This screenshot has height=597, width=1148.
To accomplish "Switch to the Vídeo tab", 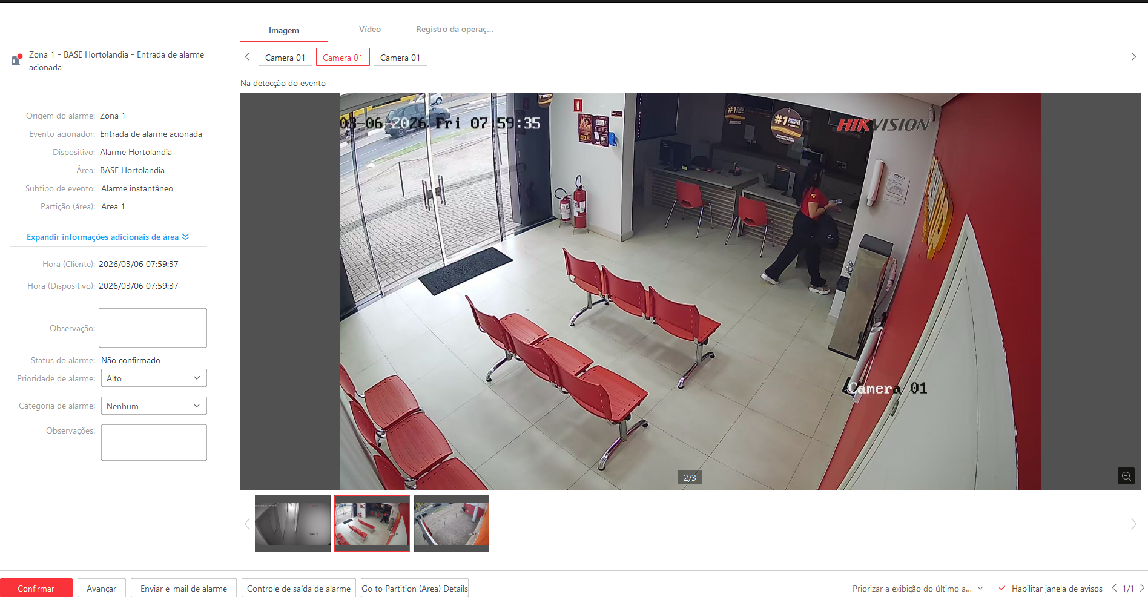I will (369, 29).
